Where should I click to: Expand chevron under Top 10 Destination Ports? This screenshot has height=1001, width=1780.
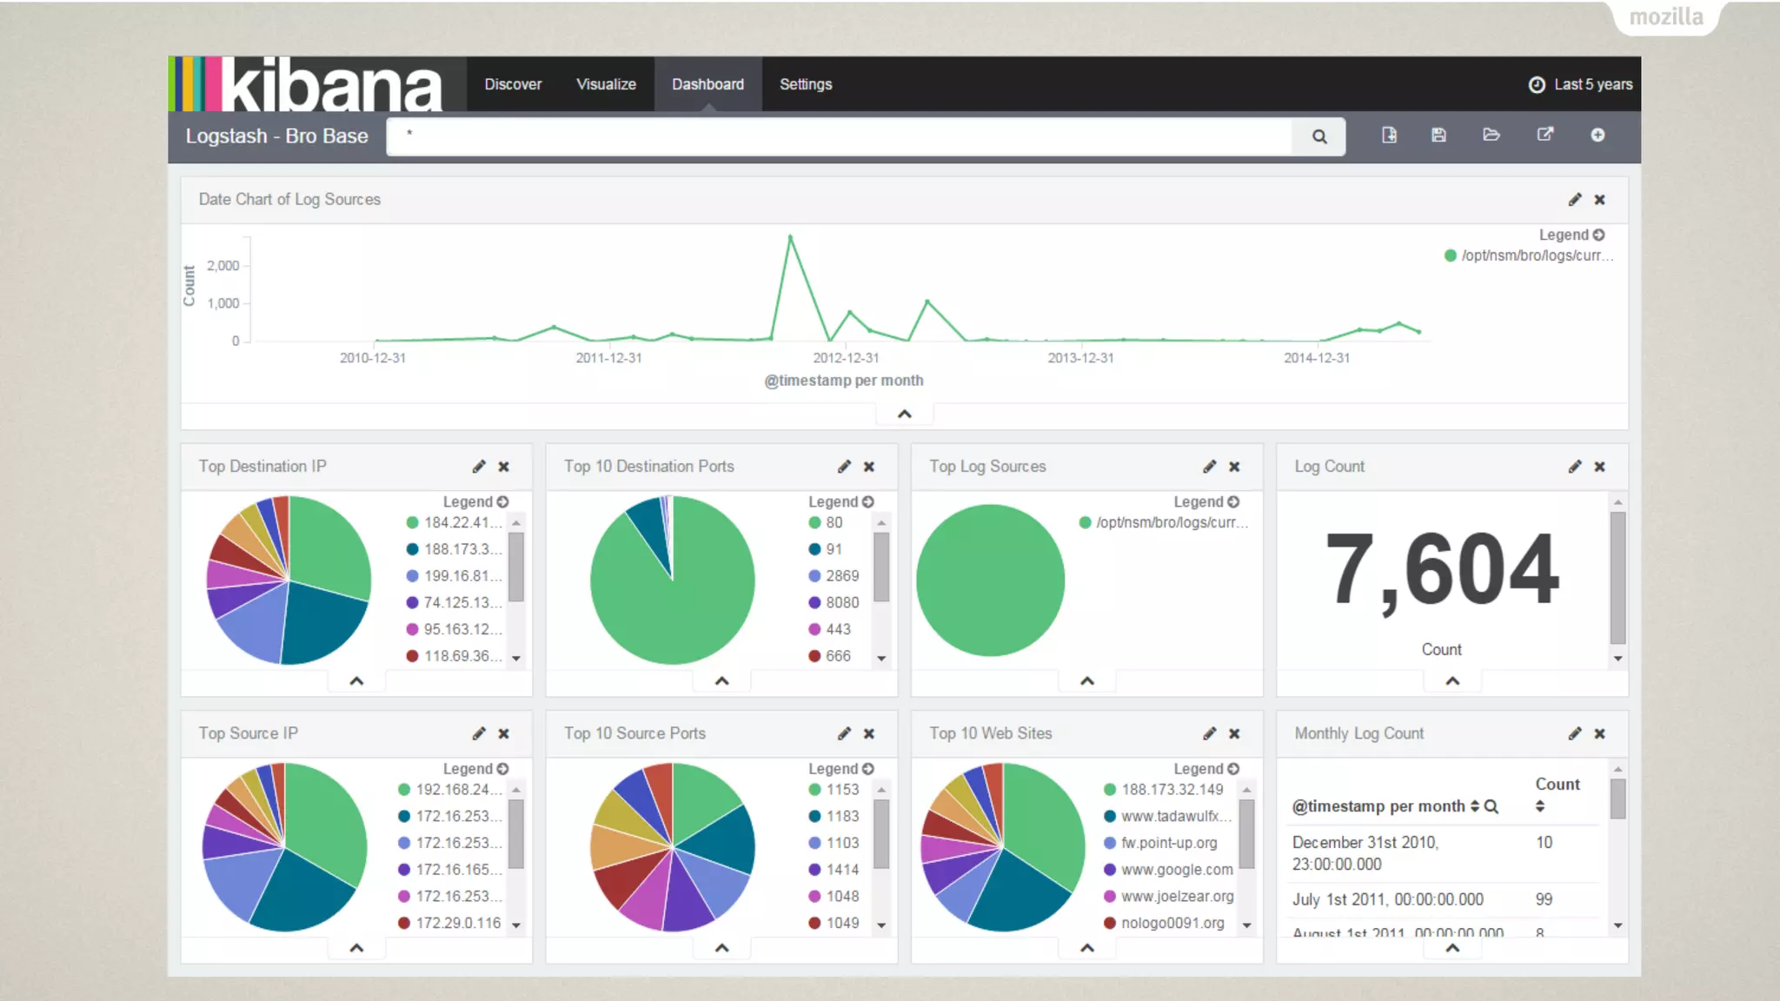[721, 681]
